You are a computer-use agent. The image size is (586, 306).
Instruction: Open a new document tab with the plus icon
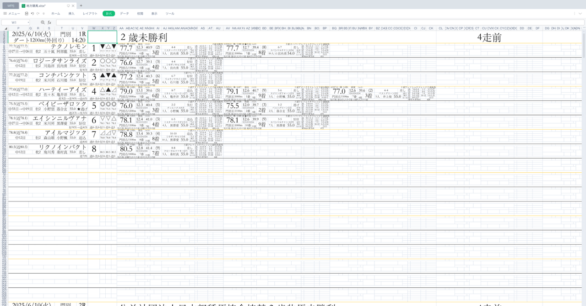click(81, 6)
